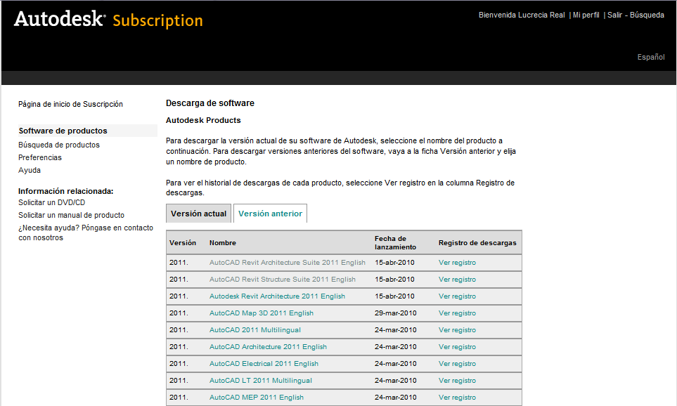Image resolution: width=677 pixels, height=406 pixels.
Task: Ver registro for AutoCAD MEP 2011
Action: (x=457, y=397)
